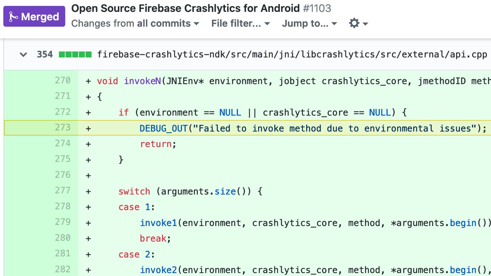Select line number 271
The width and height of the screenshot is (491, 276).
pyautogui.click(x=63, y=96)
